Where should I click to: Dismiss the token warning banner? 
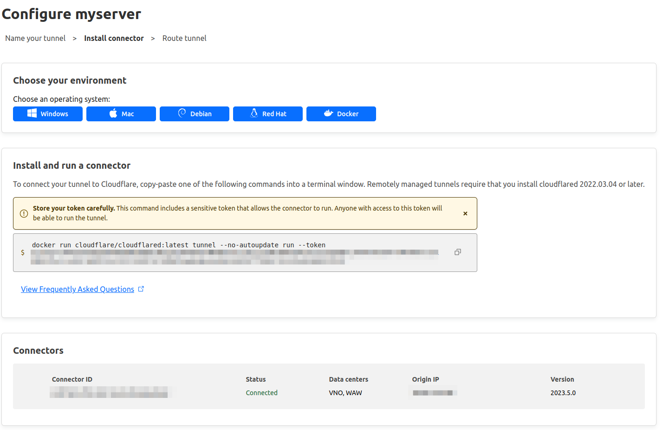tap(465, 213)
